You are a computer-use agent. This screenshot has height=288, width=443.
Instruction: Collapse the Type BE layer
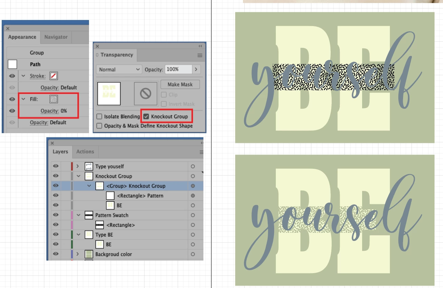click(78, 234)
